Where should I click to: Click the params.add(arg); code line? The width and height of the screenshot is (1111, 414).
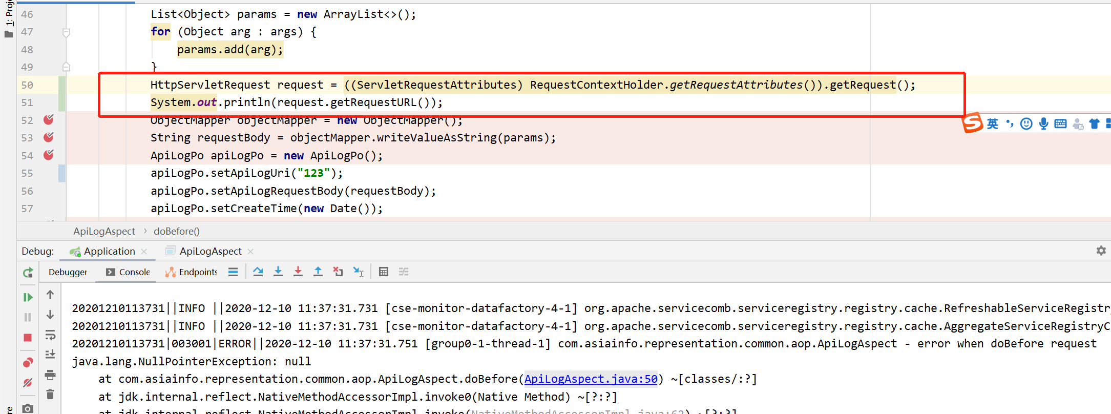point(230,50)
